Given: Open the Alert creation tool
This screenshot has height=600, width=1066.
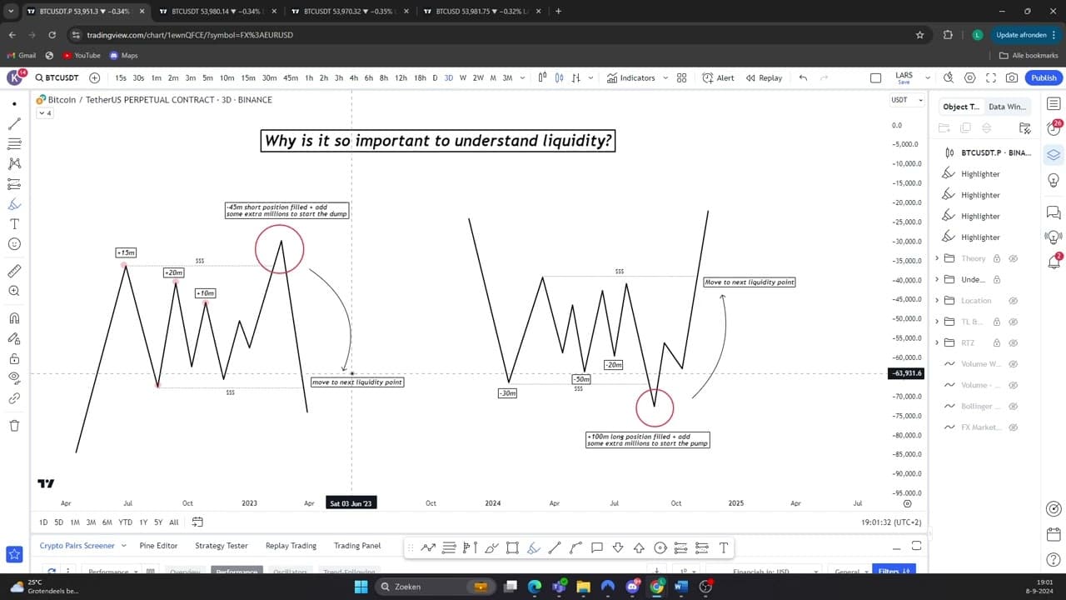Looking at the screenshot, I should pos(718,77).
